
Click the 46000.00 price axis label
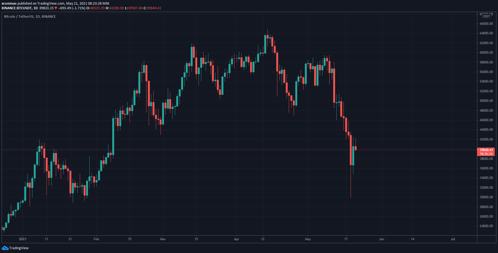pos(486,120)
